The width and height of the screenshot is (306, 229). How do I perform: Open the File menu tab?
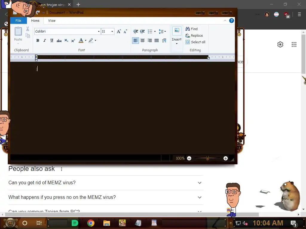[18, 21]
